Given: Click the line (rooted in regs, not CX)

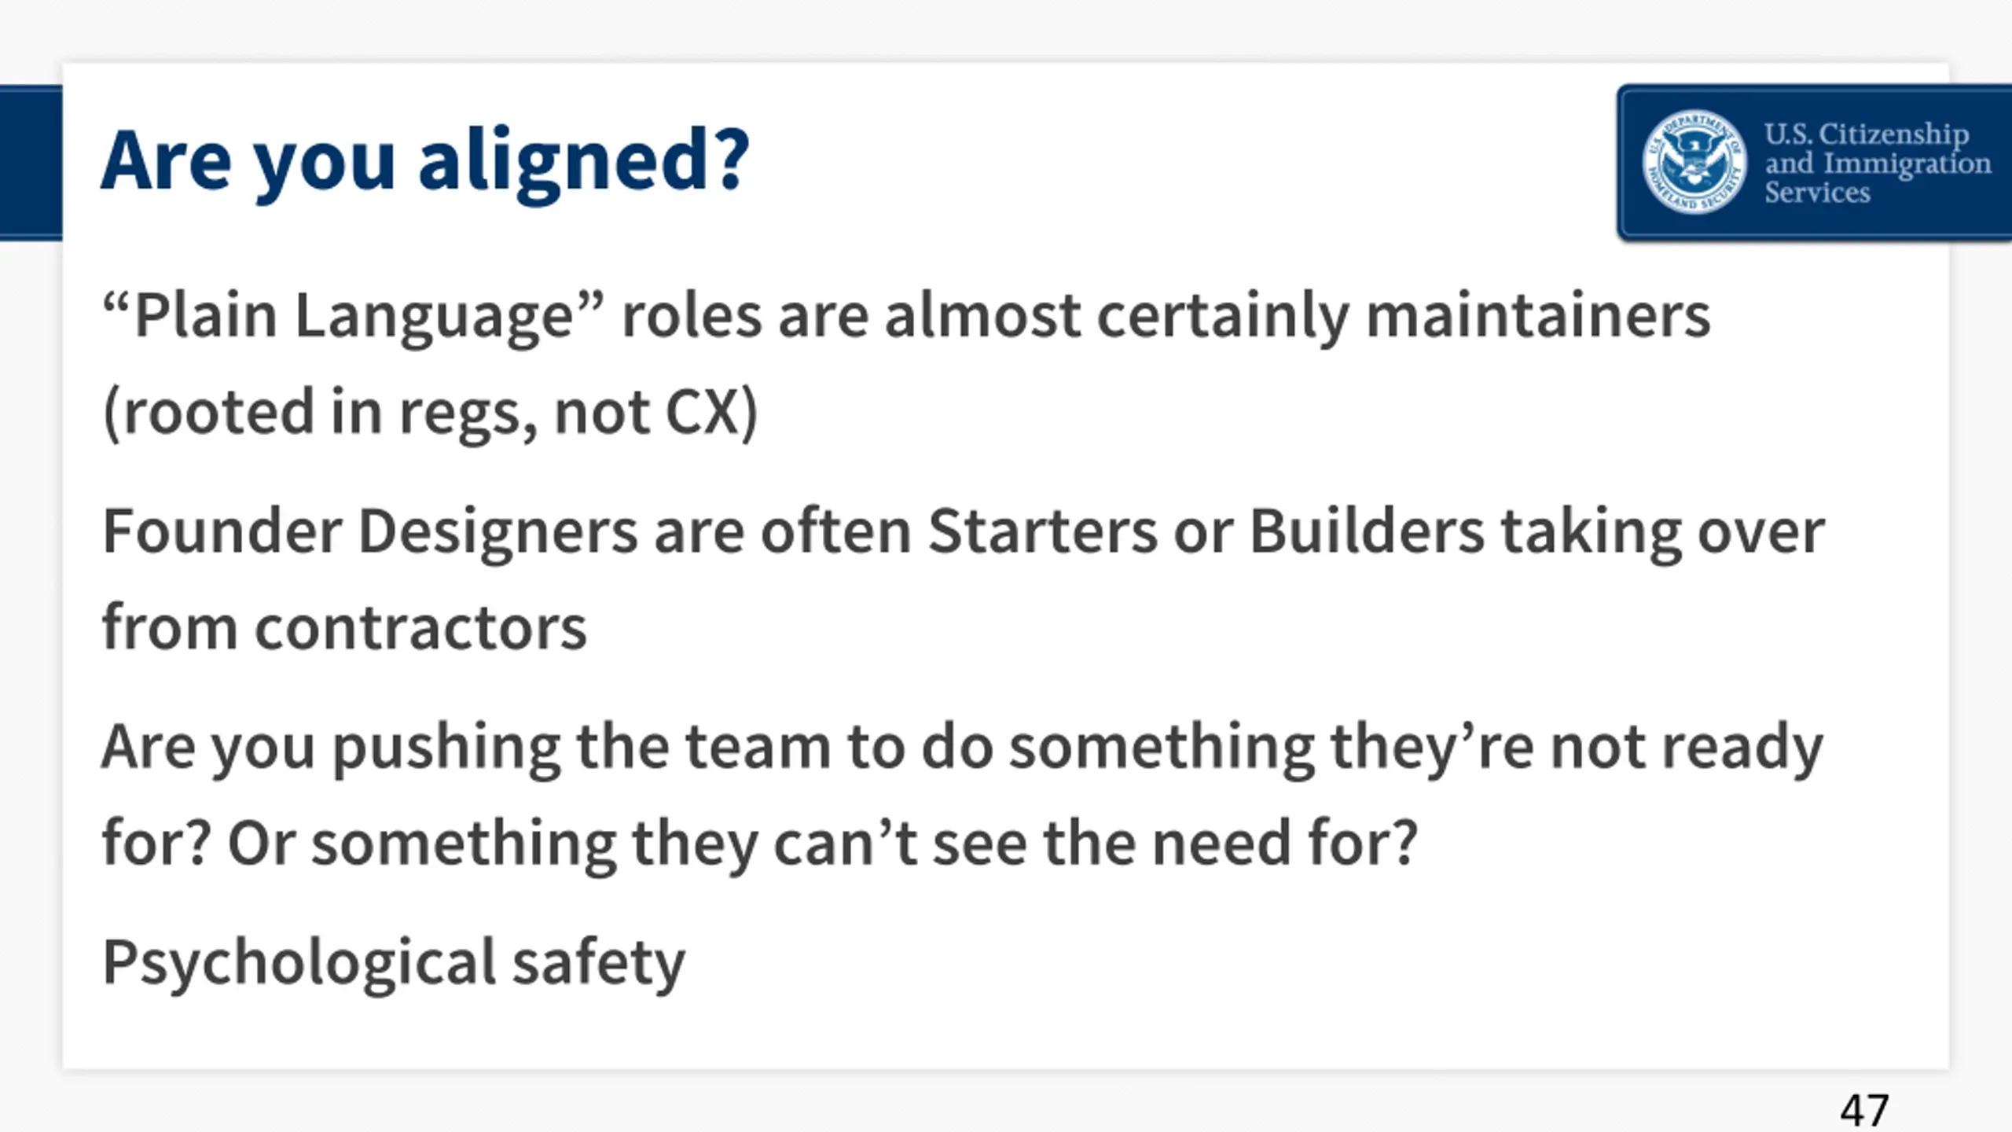Looking at the screenshot, I should (430, 412).
